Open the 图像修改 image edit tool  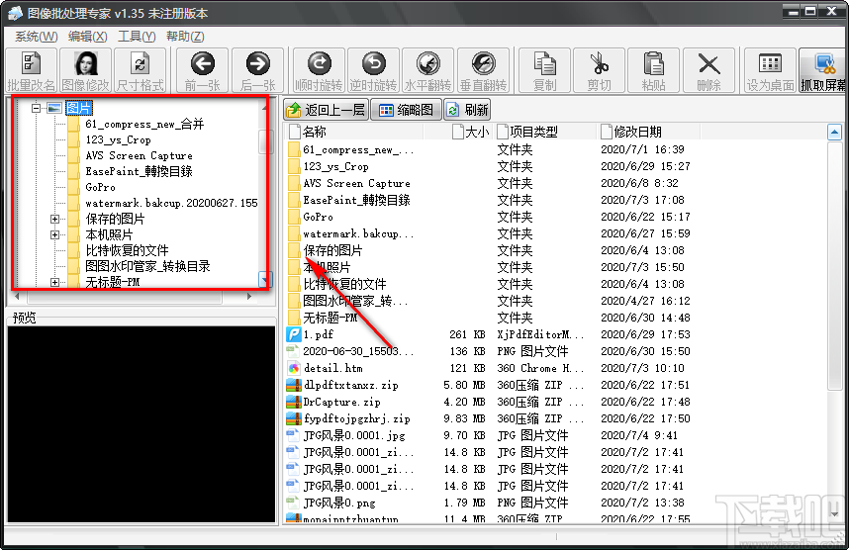click(85, 70)
